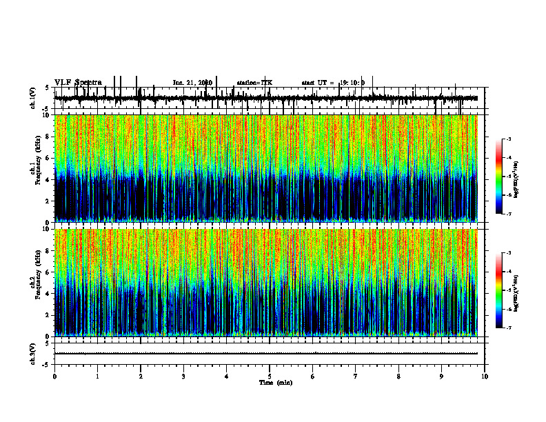
Task: Click the "1" time axis tick label
Action: (x=98, y=376)
